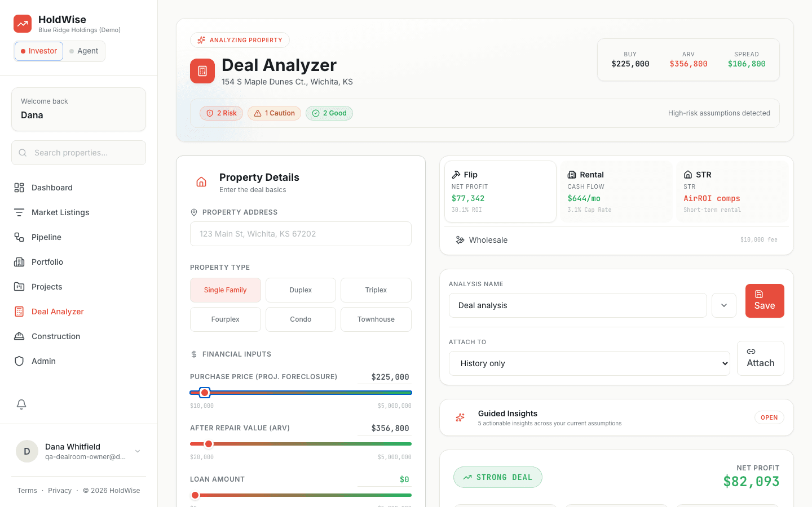Click the Dashboard grid icon

19,188
